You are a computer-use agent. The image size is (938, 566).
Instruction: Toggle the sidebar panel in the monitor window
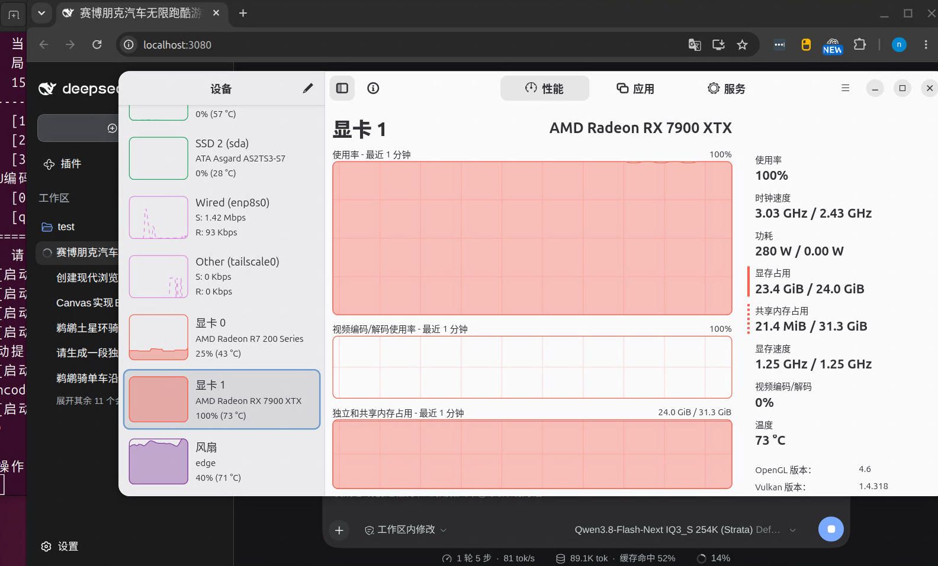point(342,88)
